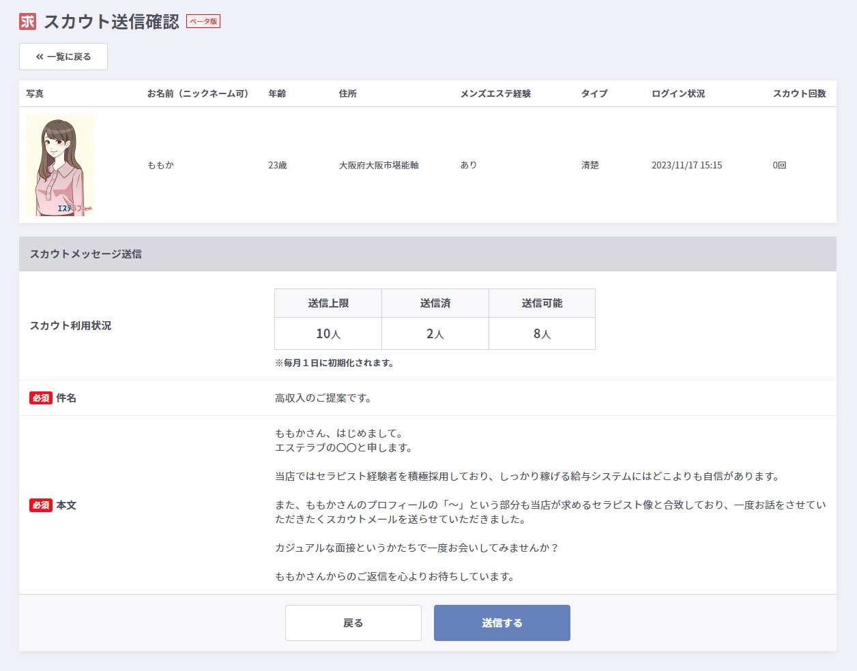Click the 必須 badge next to 件名

(41, 398)
